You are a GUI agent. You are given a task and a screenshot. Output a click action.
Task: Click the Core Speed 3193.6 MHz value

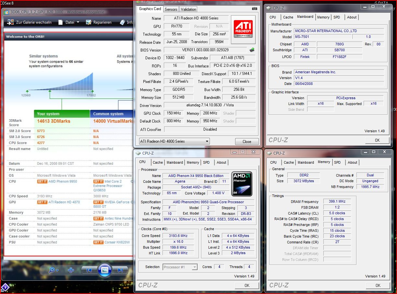tap(178, 236)
